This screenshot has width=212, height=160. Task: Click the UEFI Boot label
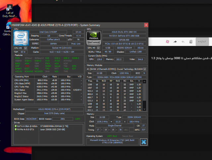click(112, 136)
